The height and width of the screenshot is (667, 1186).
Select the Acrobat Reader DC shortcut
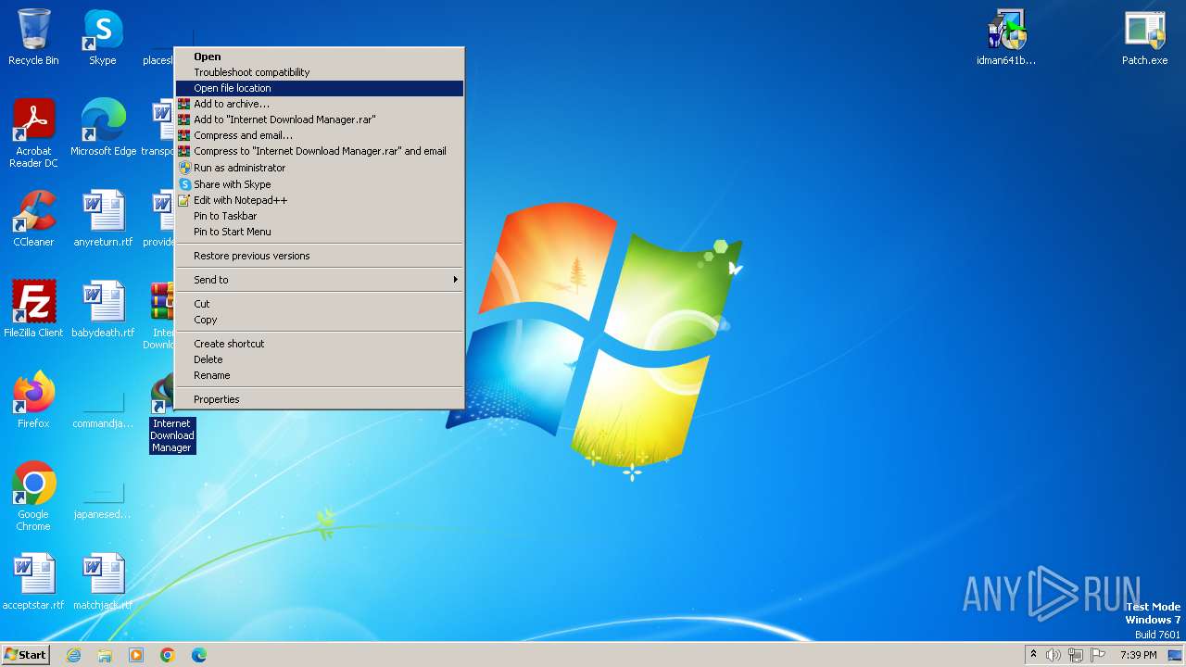[x=33, y=133]
